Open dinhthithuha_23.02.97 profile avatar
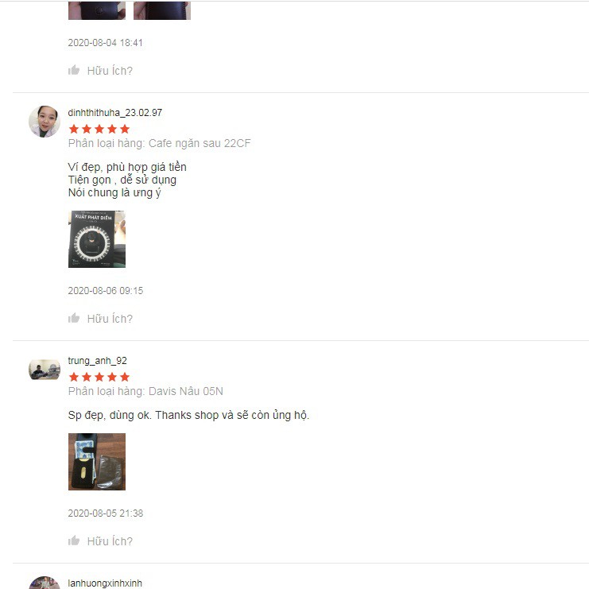This screenshot has height=589, width=589. point(45,122)
